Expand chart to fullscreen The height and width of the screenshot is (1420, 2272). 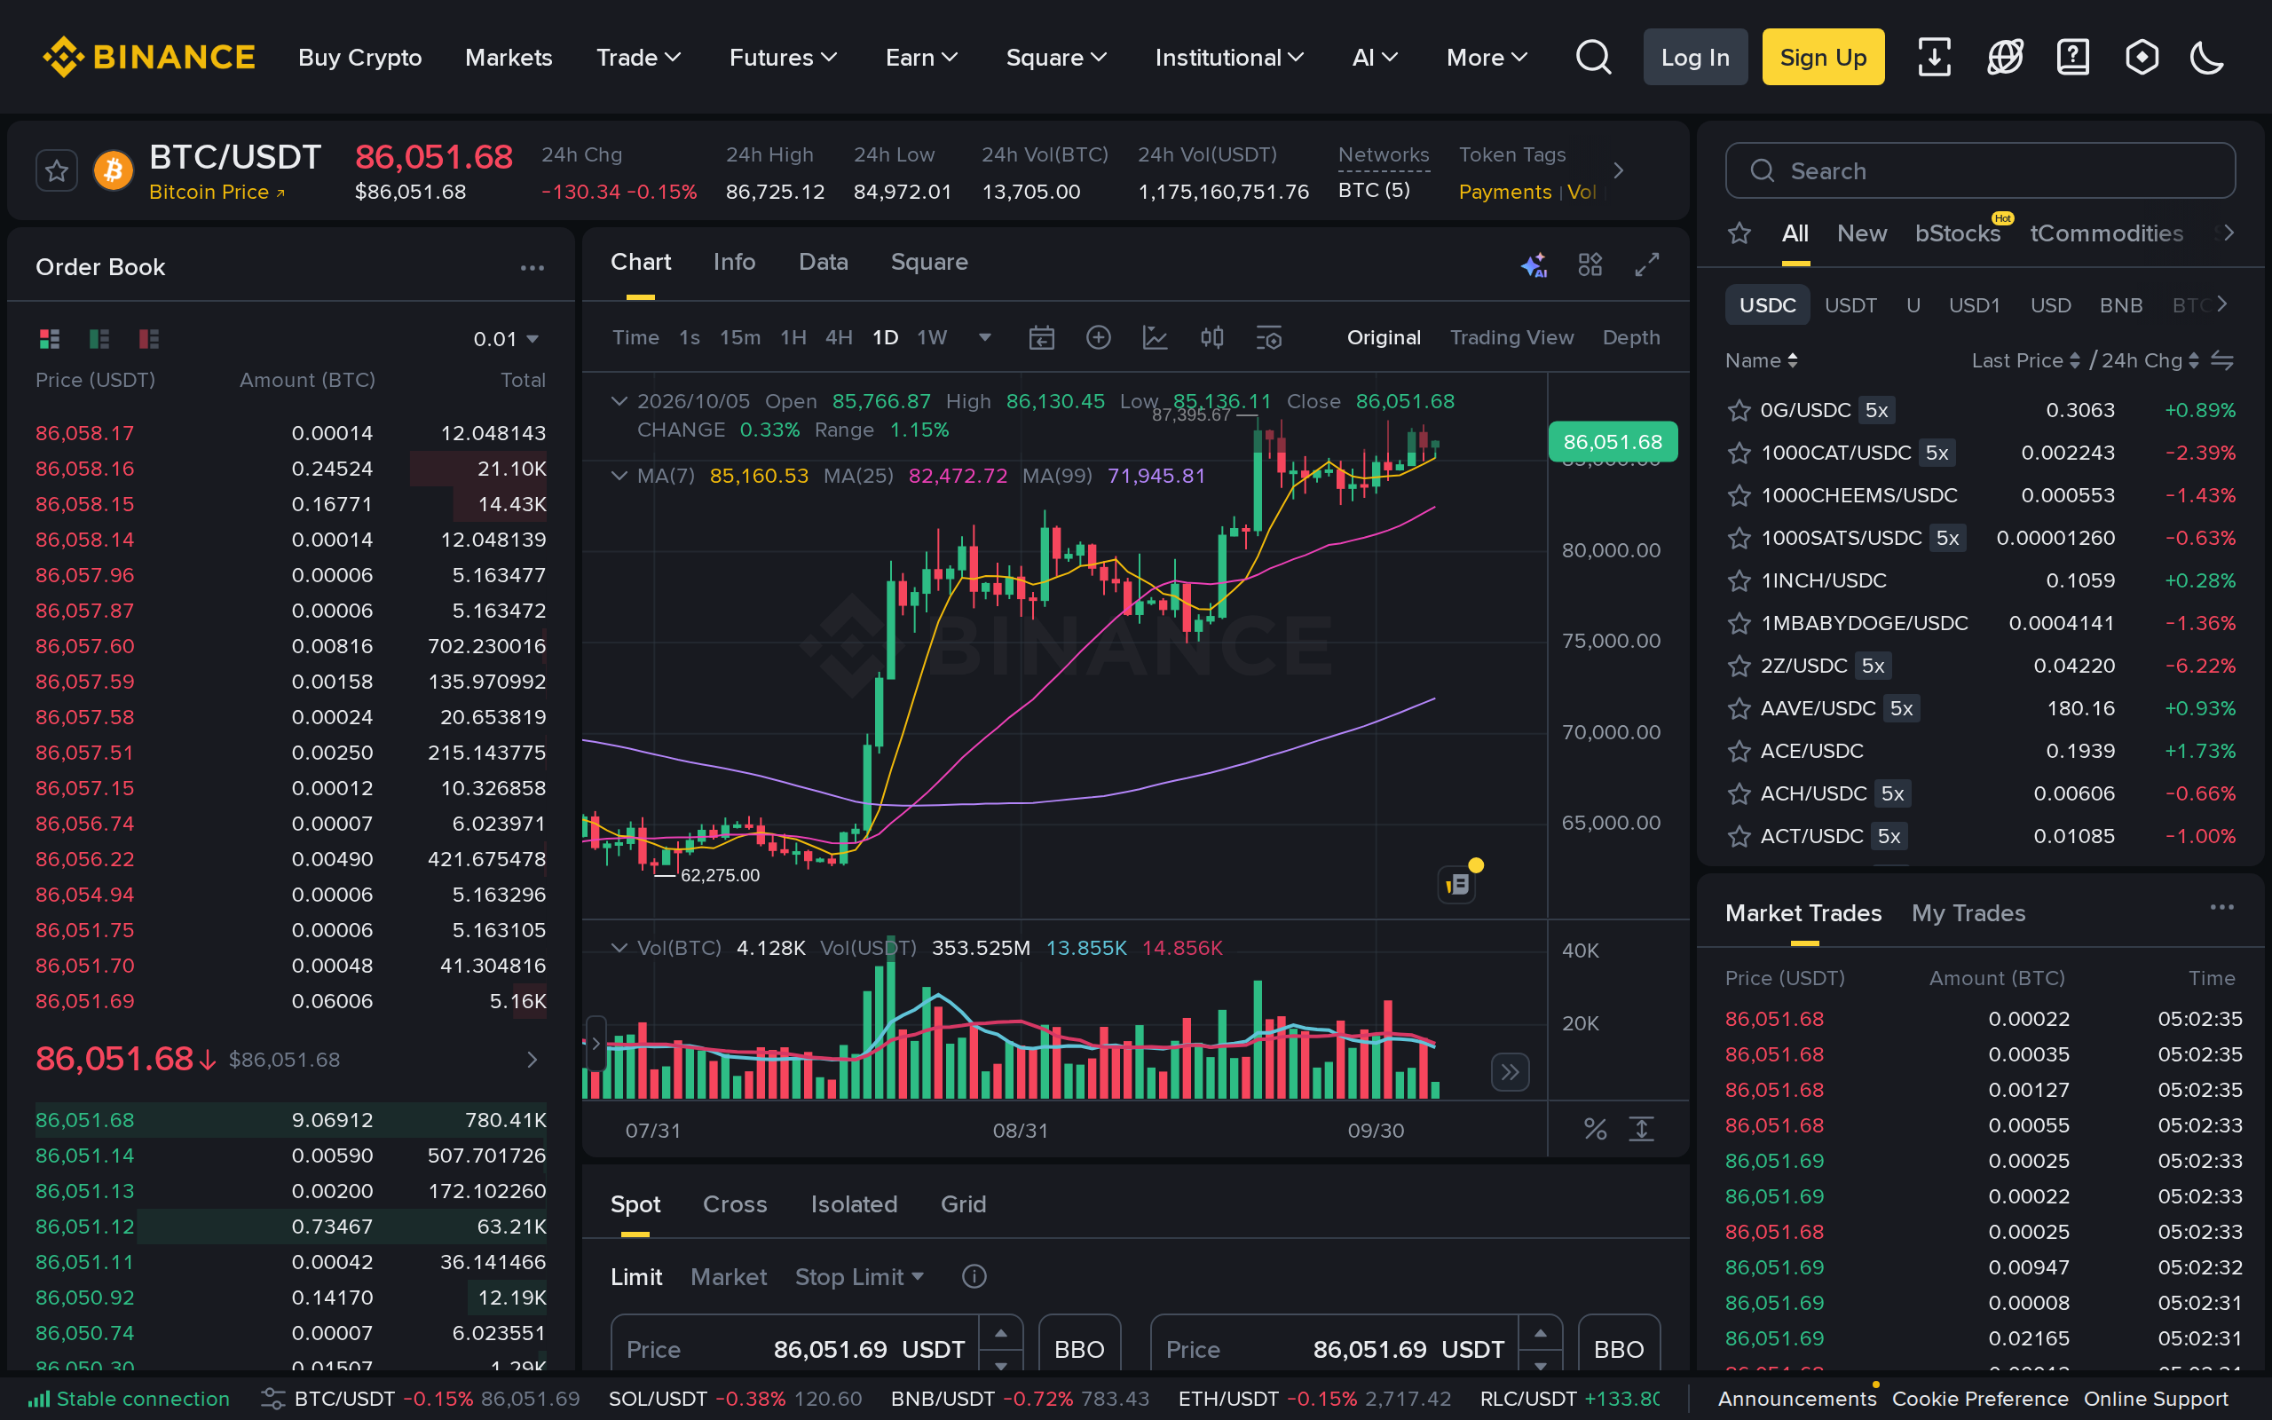point(1646,264)
